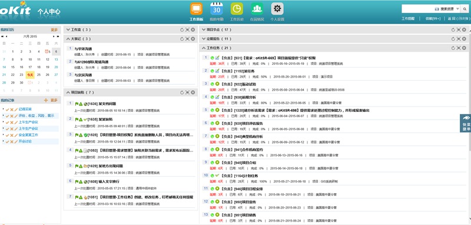Expand the 工作流 (3) panel
Viewport: 471px width, 225px height.
point(68,29)
